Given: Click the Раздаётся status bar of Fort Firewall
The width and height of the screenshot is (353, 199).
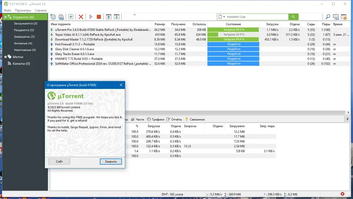Looking at the screenshot, I should point(233,44).
